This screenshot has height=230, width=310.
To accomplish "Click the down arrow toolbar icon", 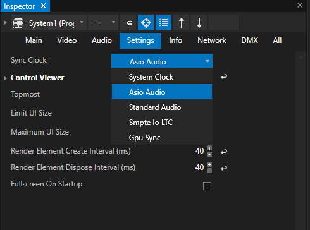I will 199,23.
